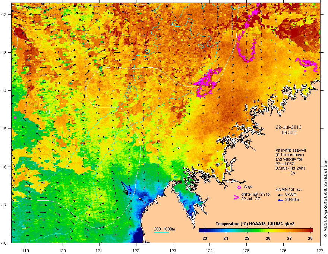The width and height of the screenshot is (328, 254).
Task: Click the Argo float marker near 14.7S
Action: pos(15,117)
